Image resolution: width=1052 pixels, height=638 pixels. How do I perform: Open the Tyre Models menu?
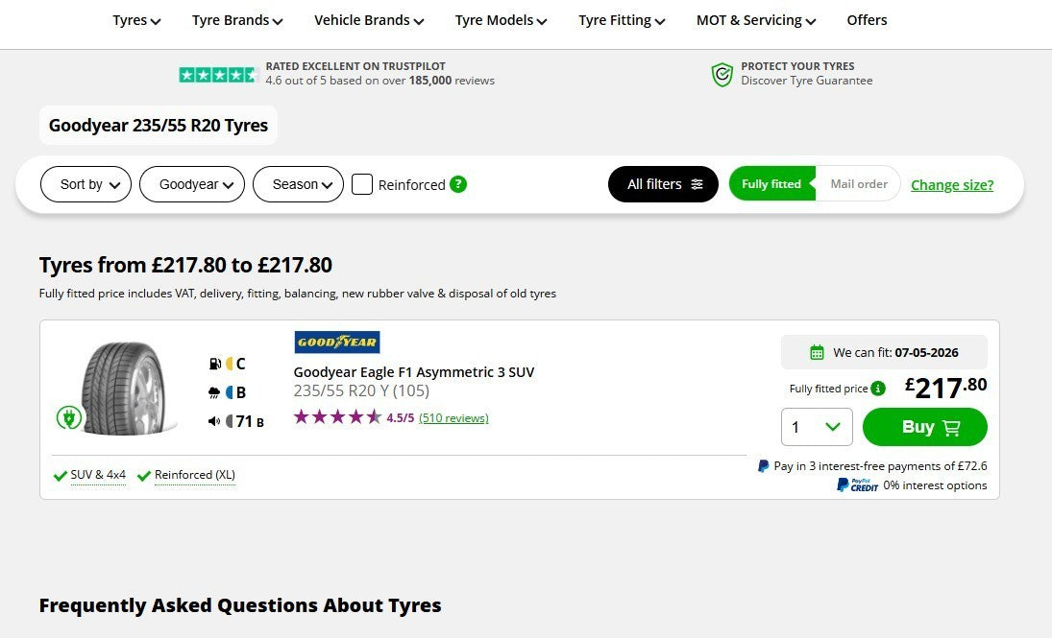pyautogui.click(x=501, y=20)
